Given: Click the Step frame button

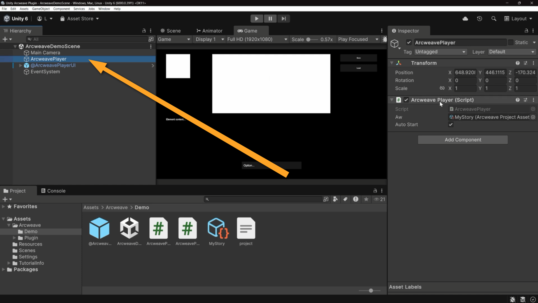Looking at the screenshot, I should [x=284, y=19].
